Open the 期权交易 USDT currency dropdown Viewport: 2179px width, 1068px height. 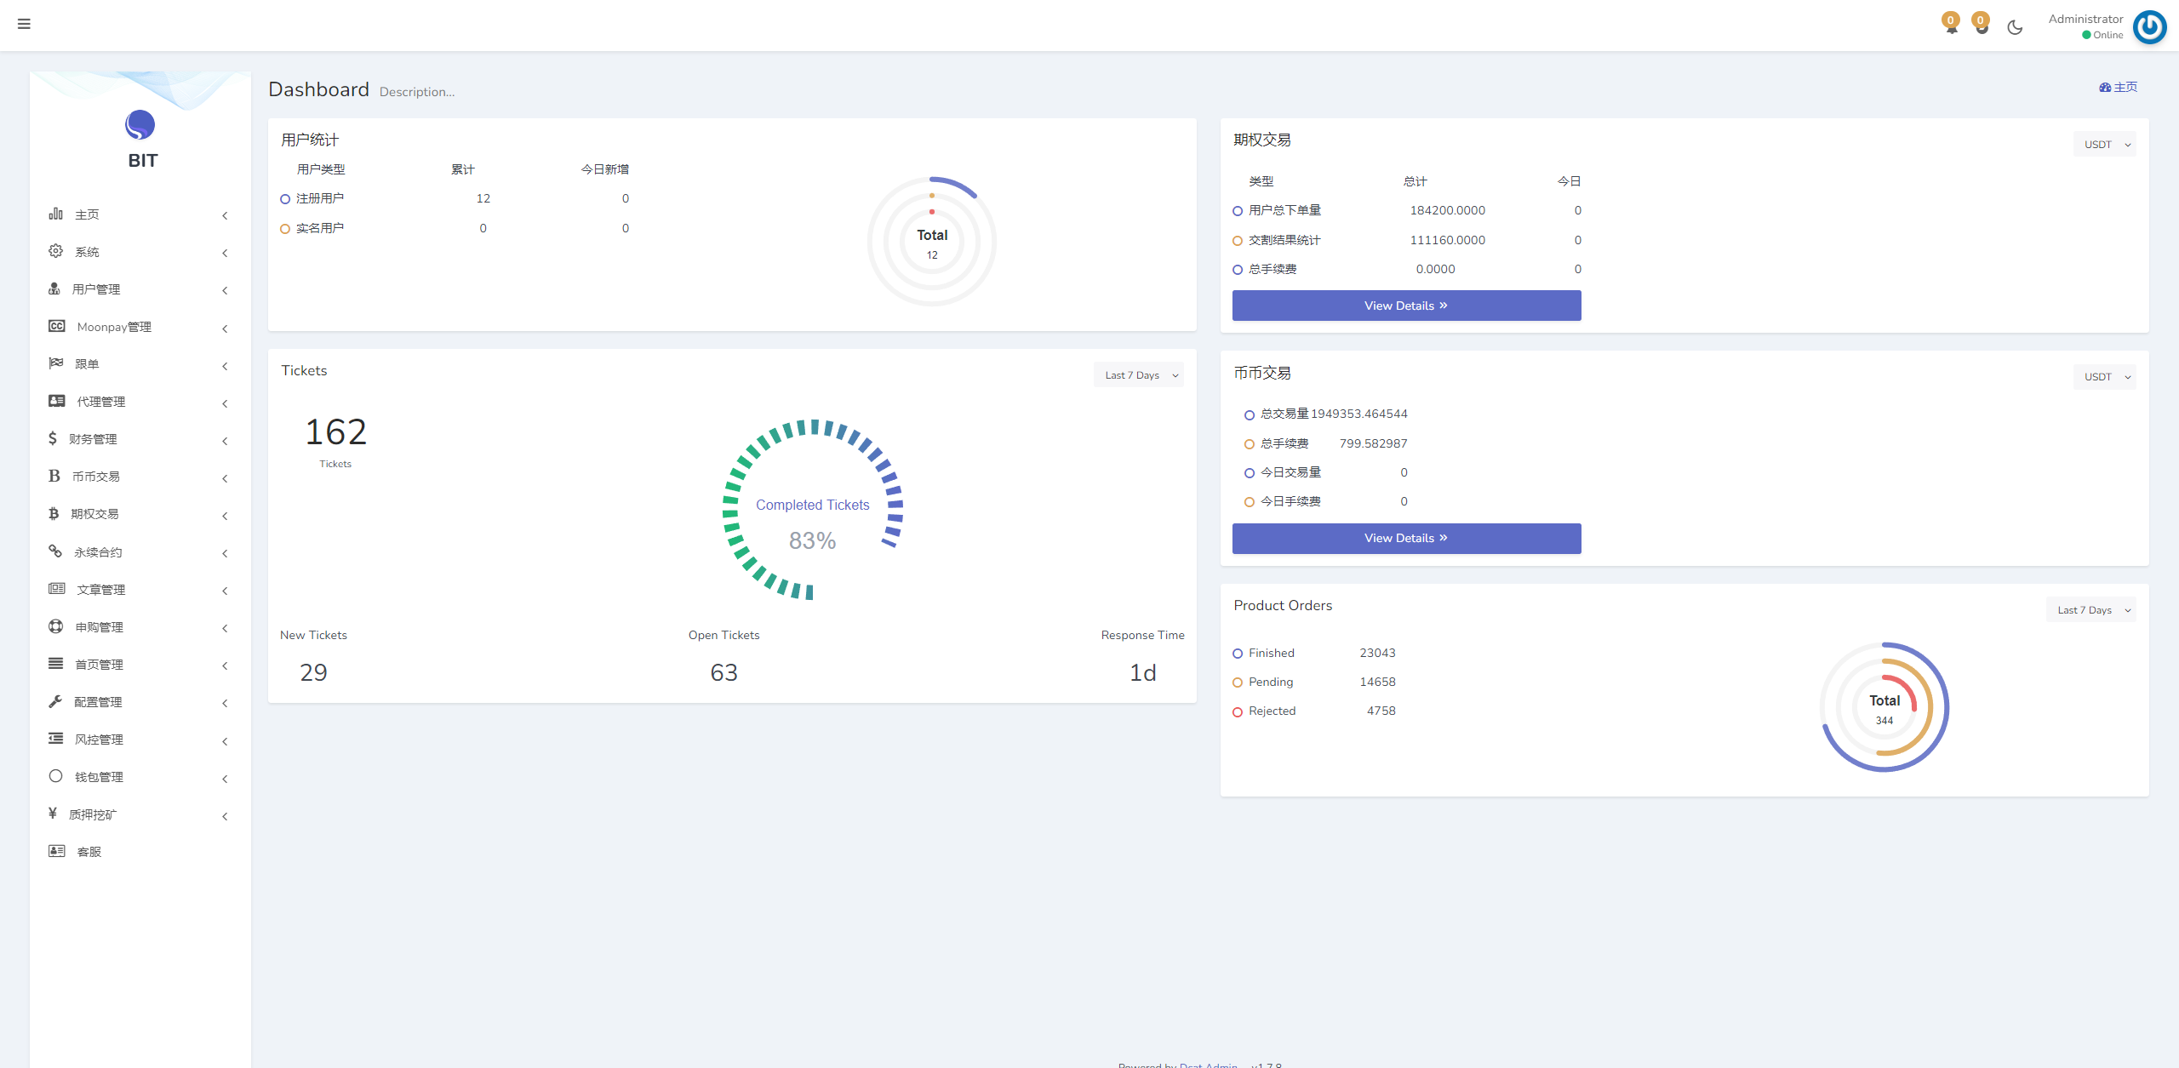(2104, 145)
